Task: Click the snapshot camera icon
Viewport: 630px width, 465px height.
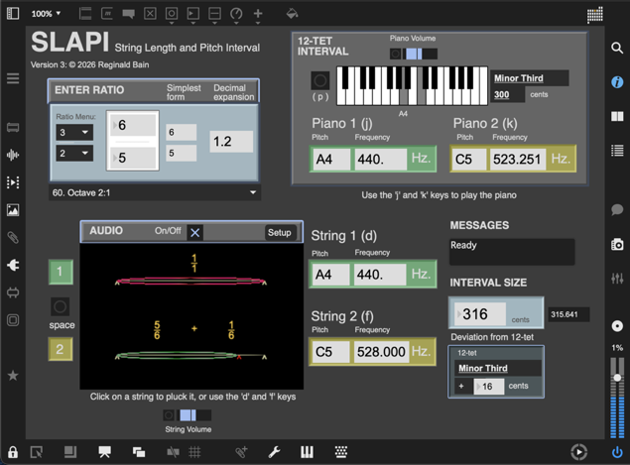Action: 617,244
